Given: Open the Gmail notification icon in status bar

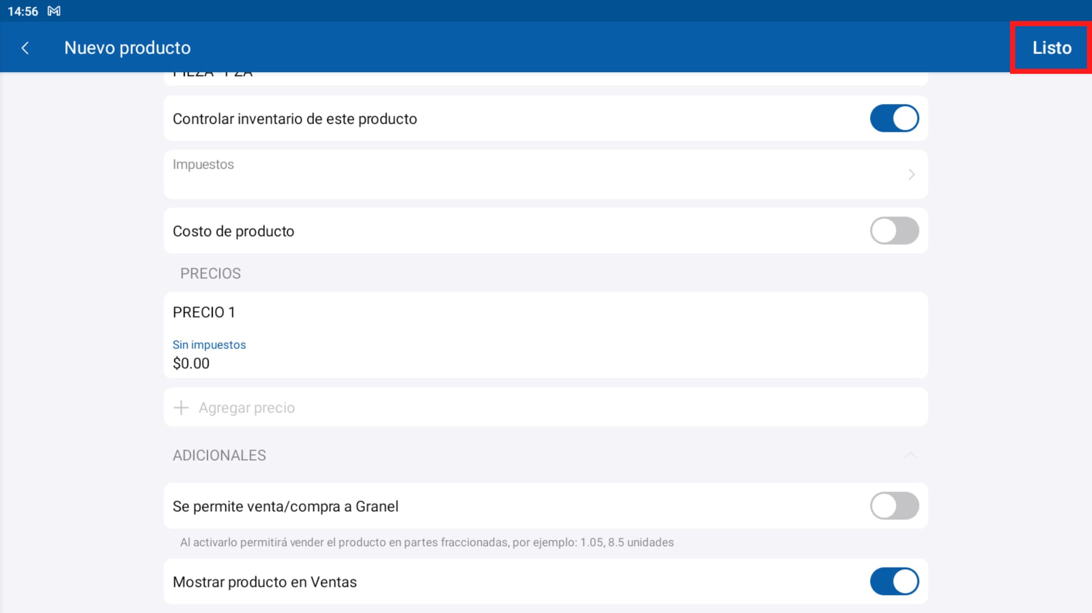Looking at the screenshot, I should coord(54,11).
